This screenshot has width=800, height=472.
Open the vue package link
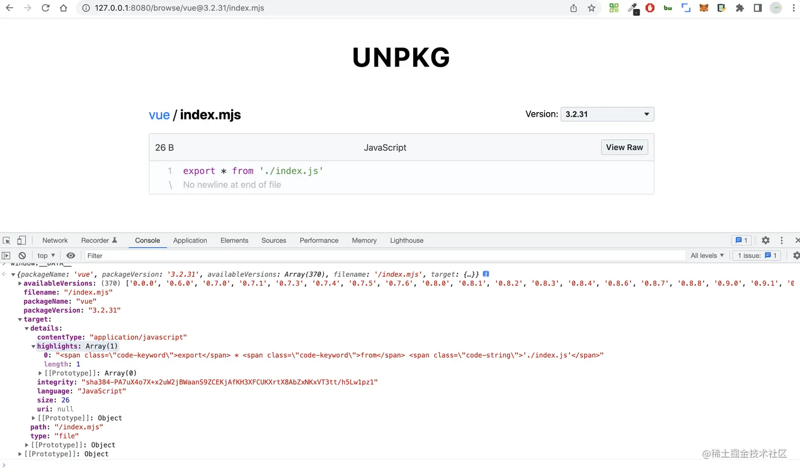coord(159,115)
